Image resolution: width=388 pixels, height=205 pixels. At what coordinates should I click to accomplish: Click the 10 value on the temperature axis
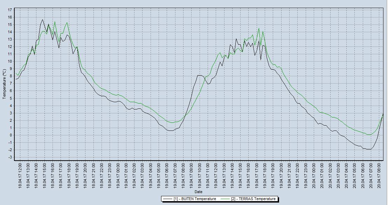[x=10, y=62]
